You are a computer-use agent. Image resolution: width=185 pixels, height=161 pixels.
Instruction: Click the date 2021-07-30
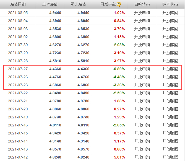pyautogui.click(x=18, y=45)
